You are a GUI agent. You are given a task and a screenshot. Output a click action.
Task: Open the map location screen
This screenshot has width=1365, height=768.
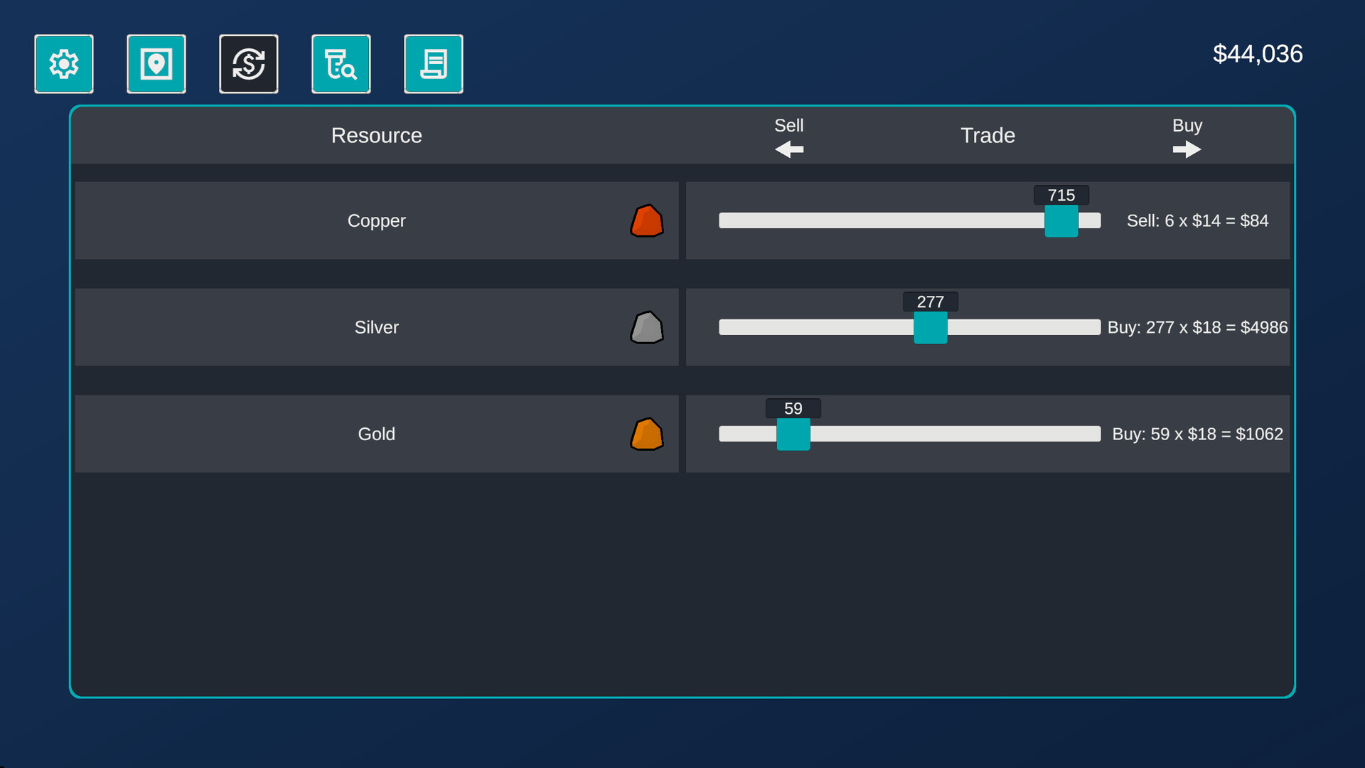coord(156,64)
